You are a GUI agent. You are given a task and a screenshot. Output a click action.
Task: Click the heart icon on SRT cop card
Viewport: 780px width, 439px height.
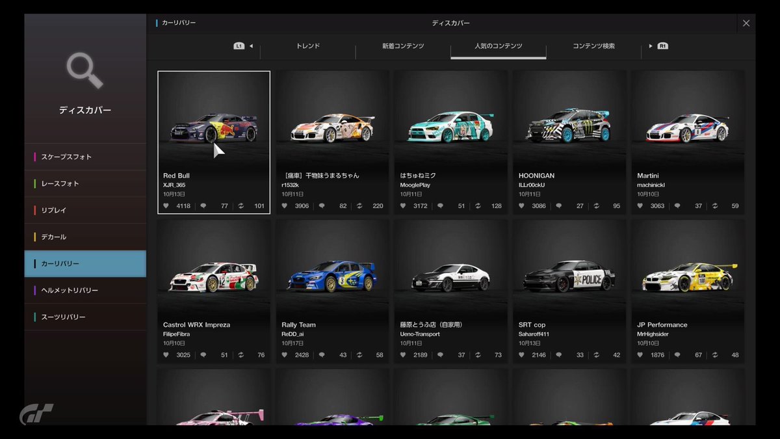(x=521, y=355)
